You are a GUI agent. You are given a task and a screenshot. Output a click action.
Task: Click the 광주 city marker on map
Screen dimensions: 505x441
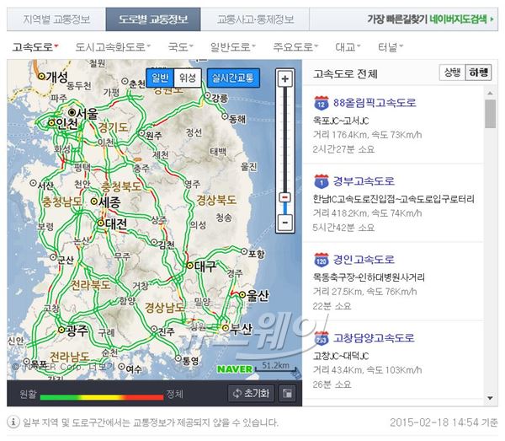61,330
